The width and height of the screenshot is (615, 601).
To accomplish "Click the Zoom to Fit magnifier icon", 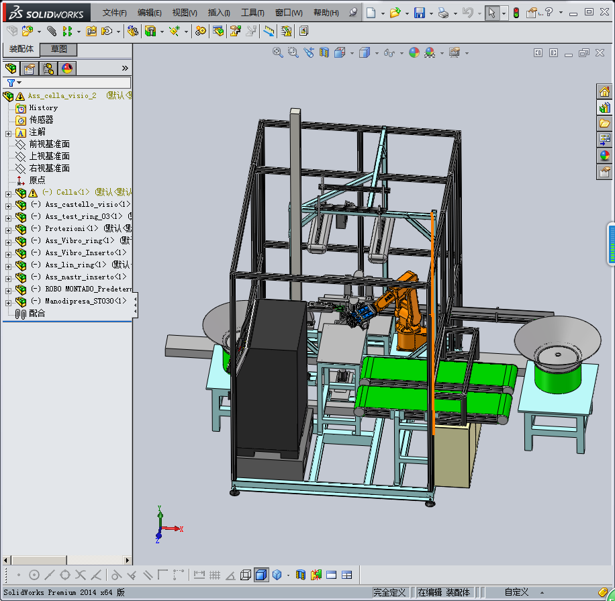I will [277, 52].
